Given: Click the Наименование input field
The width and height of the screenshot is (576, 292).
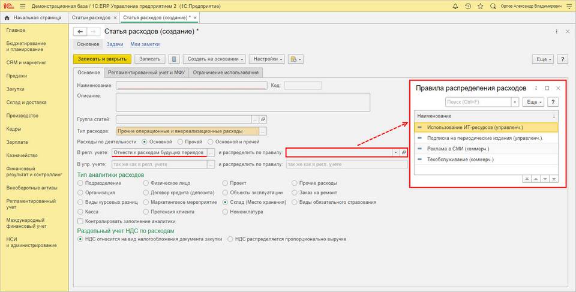Looking at the screenshot, I should point(191,85).
